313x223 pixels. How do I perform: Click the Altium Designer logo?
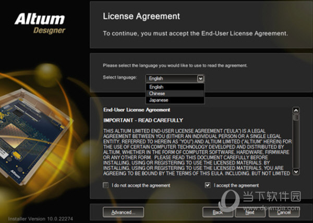[40, 23]
